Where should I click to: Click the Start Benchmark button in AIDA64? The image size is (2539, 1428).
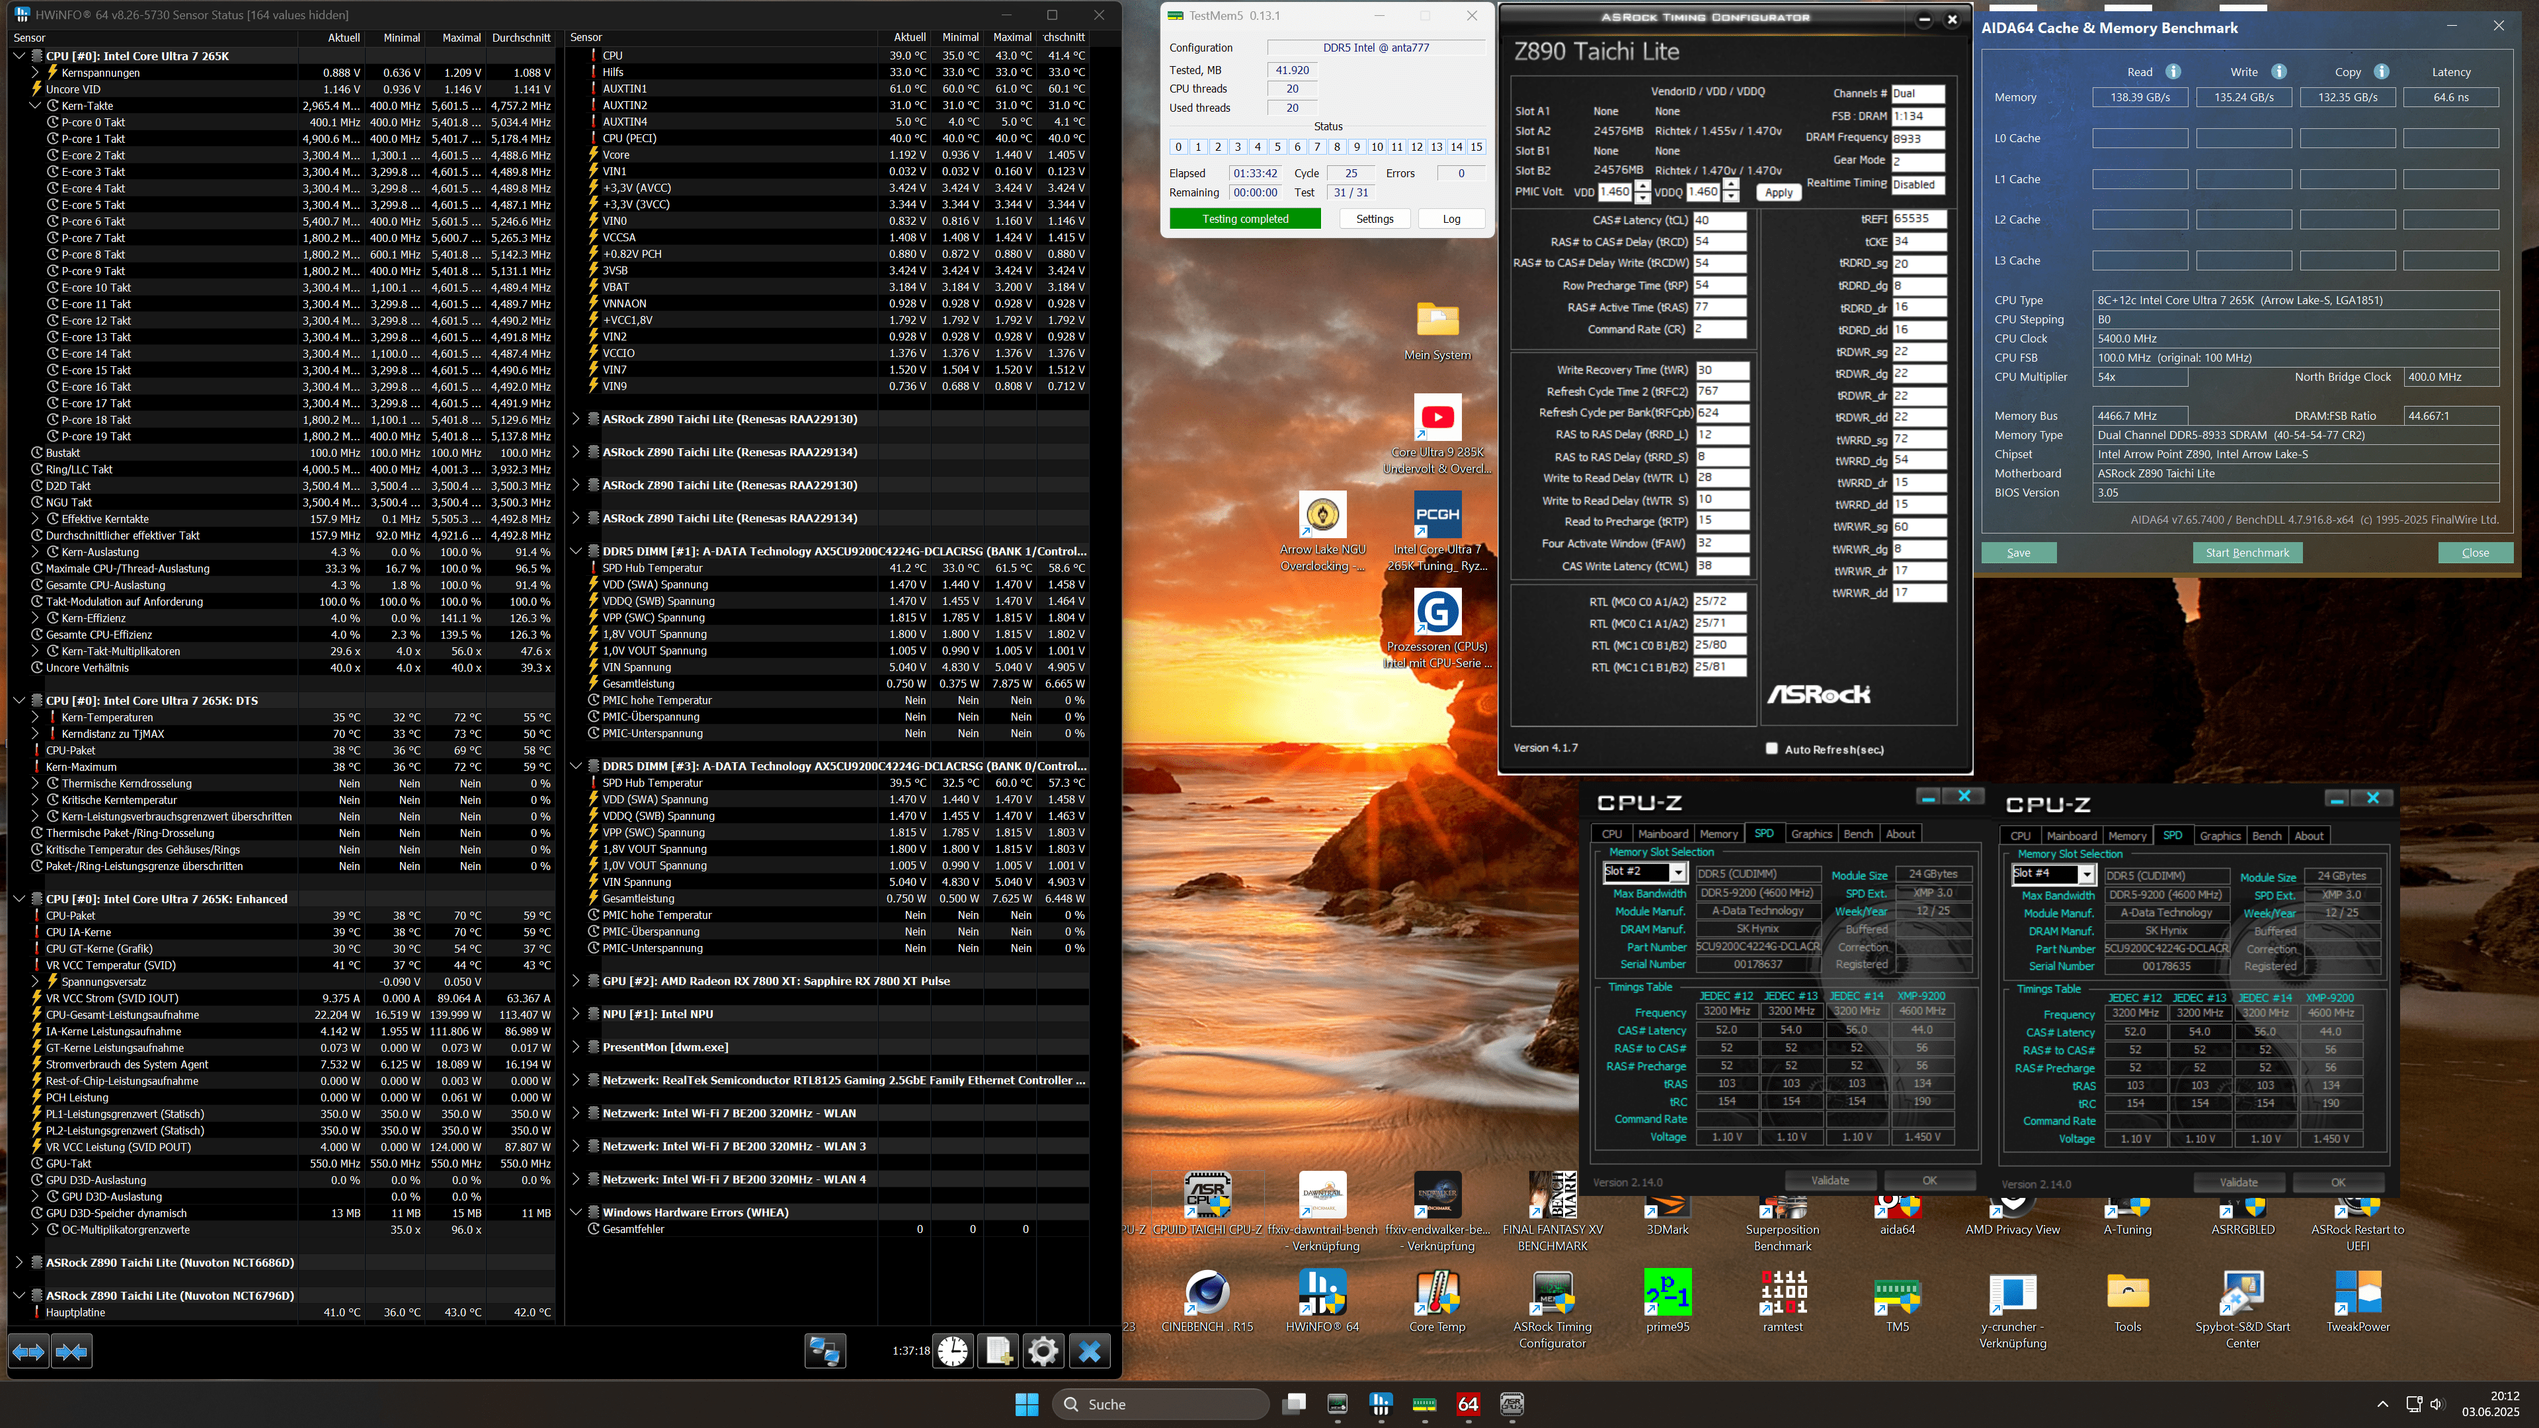2247,553
